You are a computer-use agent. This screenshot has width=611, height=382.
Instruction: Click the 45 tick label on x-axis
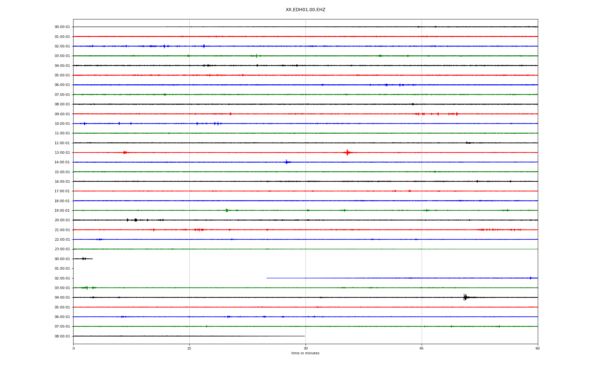(421, 348)
